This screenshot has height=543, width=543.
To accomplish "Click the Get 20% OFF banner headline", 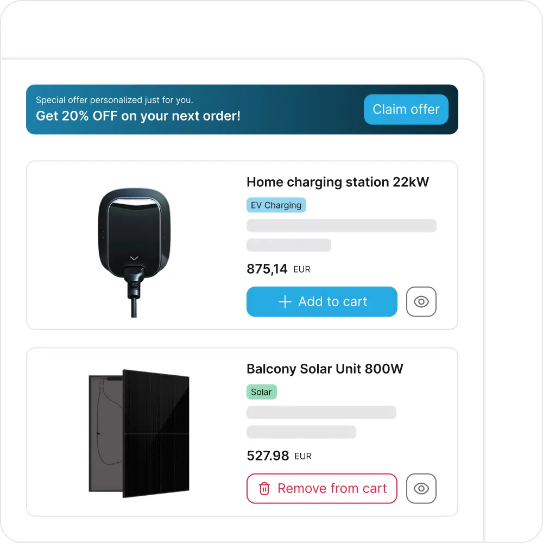I will coord(138,116).
